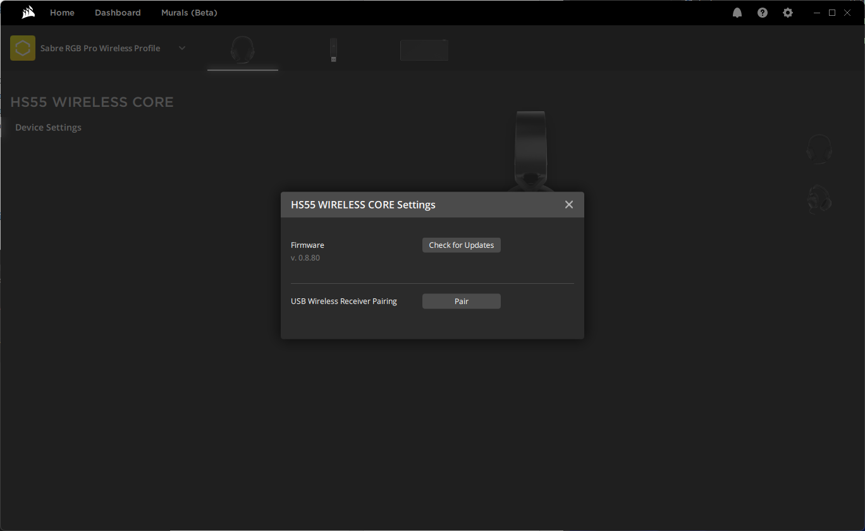Click the firmware version v. 0.8.80 text

[x=305, y=258]
